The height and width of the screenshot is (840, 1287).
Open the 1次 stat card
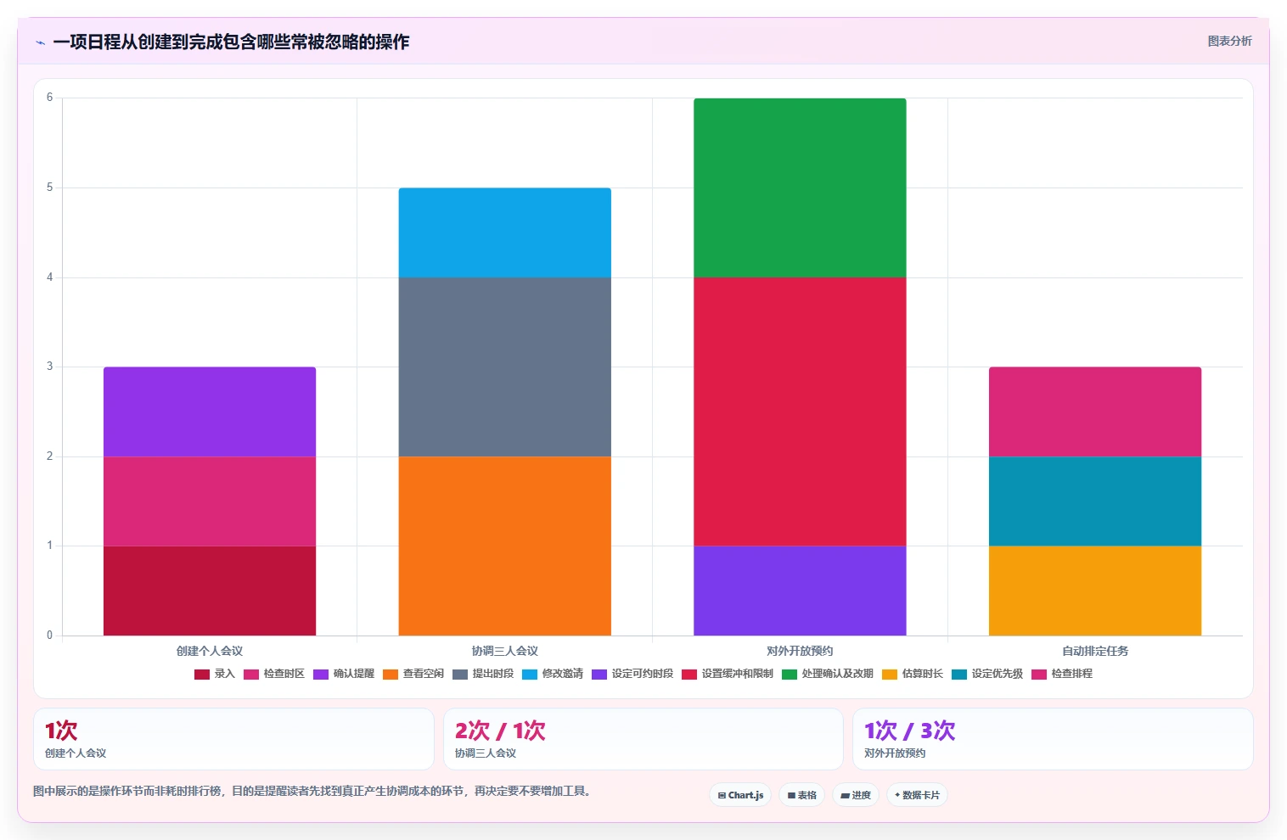[233, 739]
